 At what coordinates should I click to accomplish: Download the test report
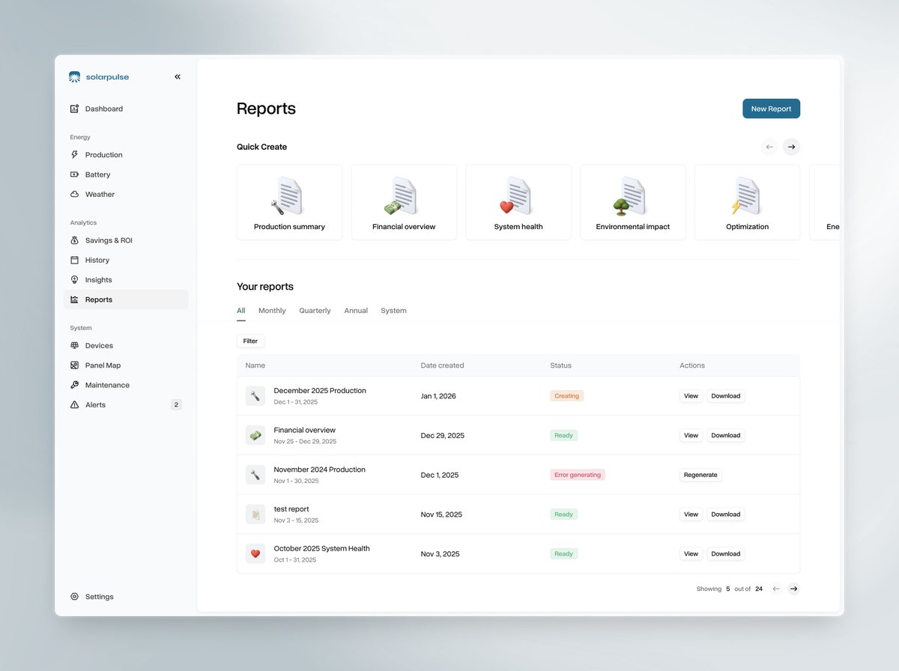point(725,514)
